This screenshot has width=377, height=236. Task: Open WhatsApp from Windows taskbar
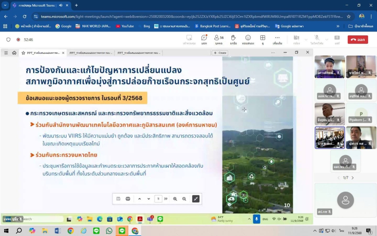109,231
